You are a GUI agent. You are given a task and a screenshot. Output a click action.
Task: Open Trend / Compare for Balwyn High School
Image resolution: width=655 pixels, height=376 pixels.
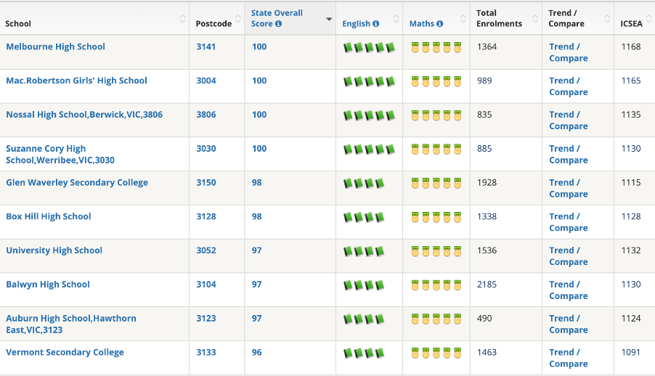[x=568, y=290]
